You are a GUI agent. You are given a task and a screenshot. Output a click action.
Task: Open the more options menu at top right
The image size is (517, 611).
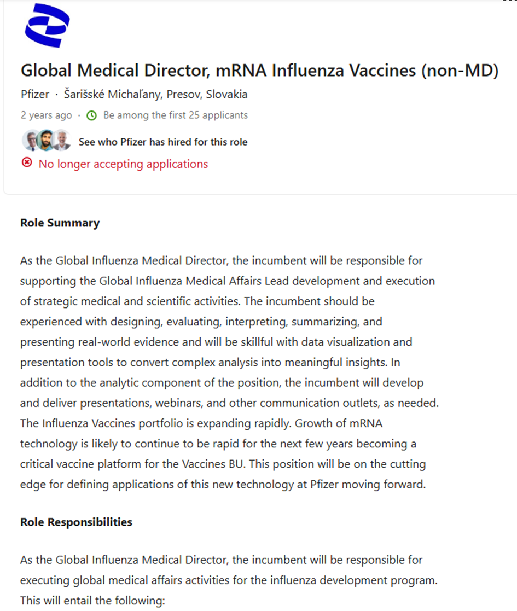click(509, 2)
